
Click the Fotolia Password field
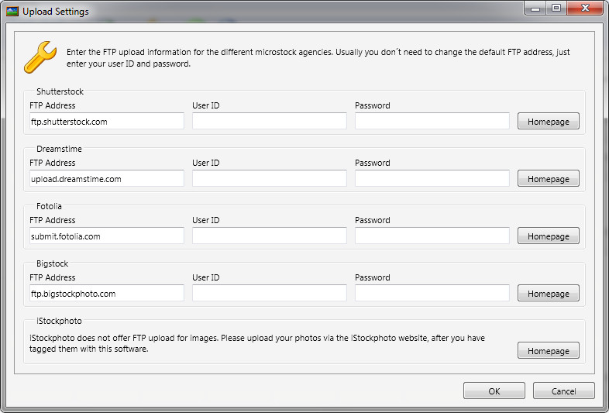[432, 236]
